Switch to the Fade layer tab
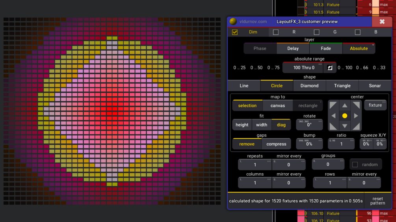Image resolution: width=396 pixels, height=222 pixels. tap(326, 48)
